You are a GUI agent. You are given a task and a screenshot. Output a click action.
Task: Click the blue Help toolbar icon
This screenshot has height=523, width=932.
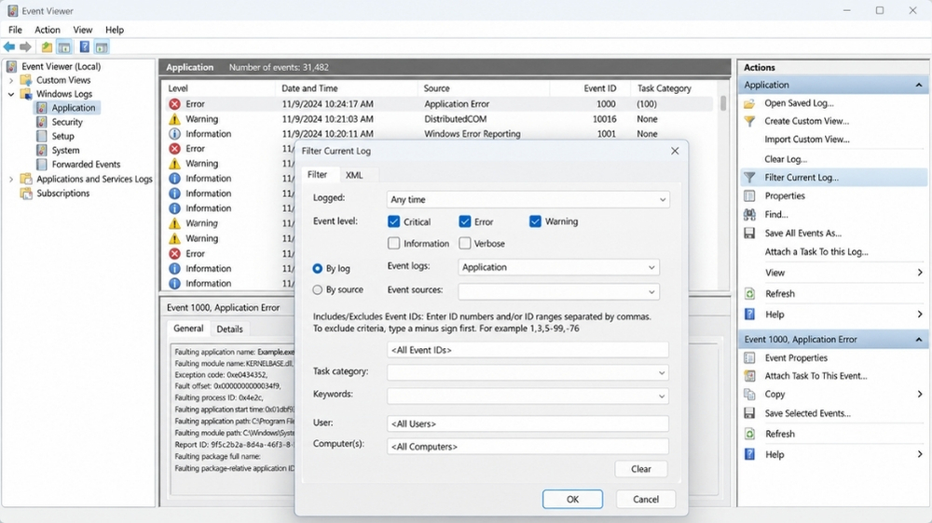point(85,47)
